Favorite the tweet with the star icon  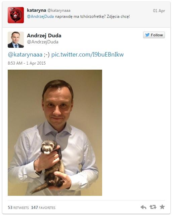[162, 207]
